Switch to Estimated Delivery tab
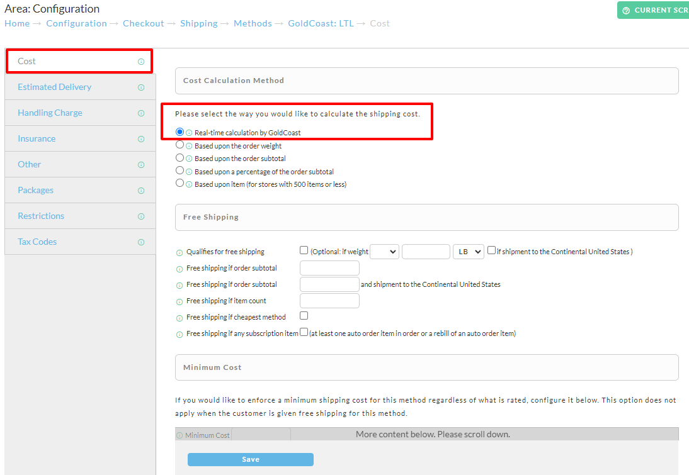This screenshot has width=689, height=475. 81,87
